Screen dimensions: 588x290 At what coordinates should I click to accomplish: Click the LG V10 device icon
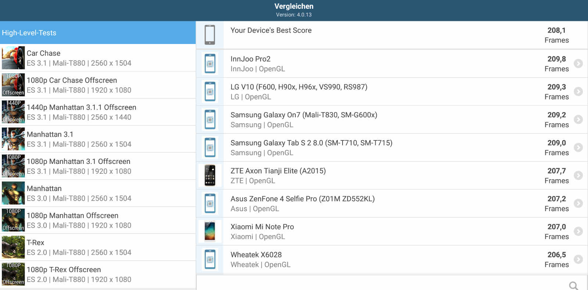(210, 92)
